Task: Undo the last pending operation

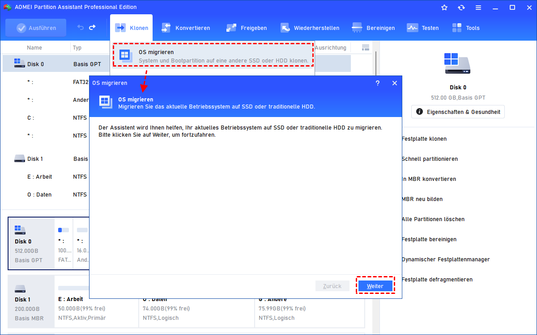Action: (81, 28)
